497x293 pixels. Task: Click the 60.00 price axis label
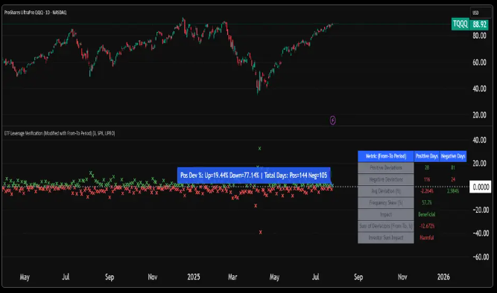479,62
